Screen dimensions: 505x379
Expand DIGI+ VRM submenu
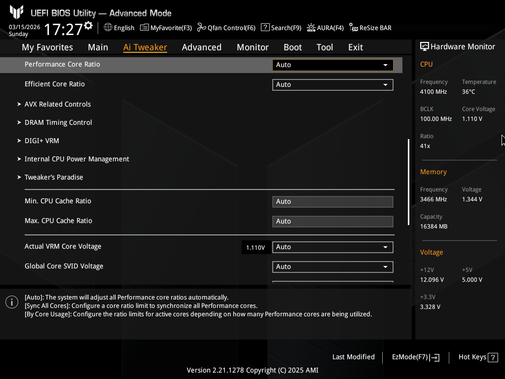point(42,141)
